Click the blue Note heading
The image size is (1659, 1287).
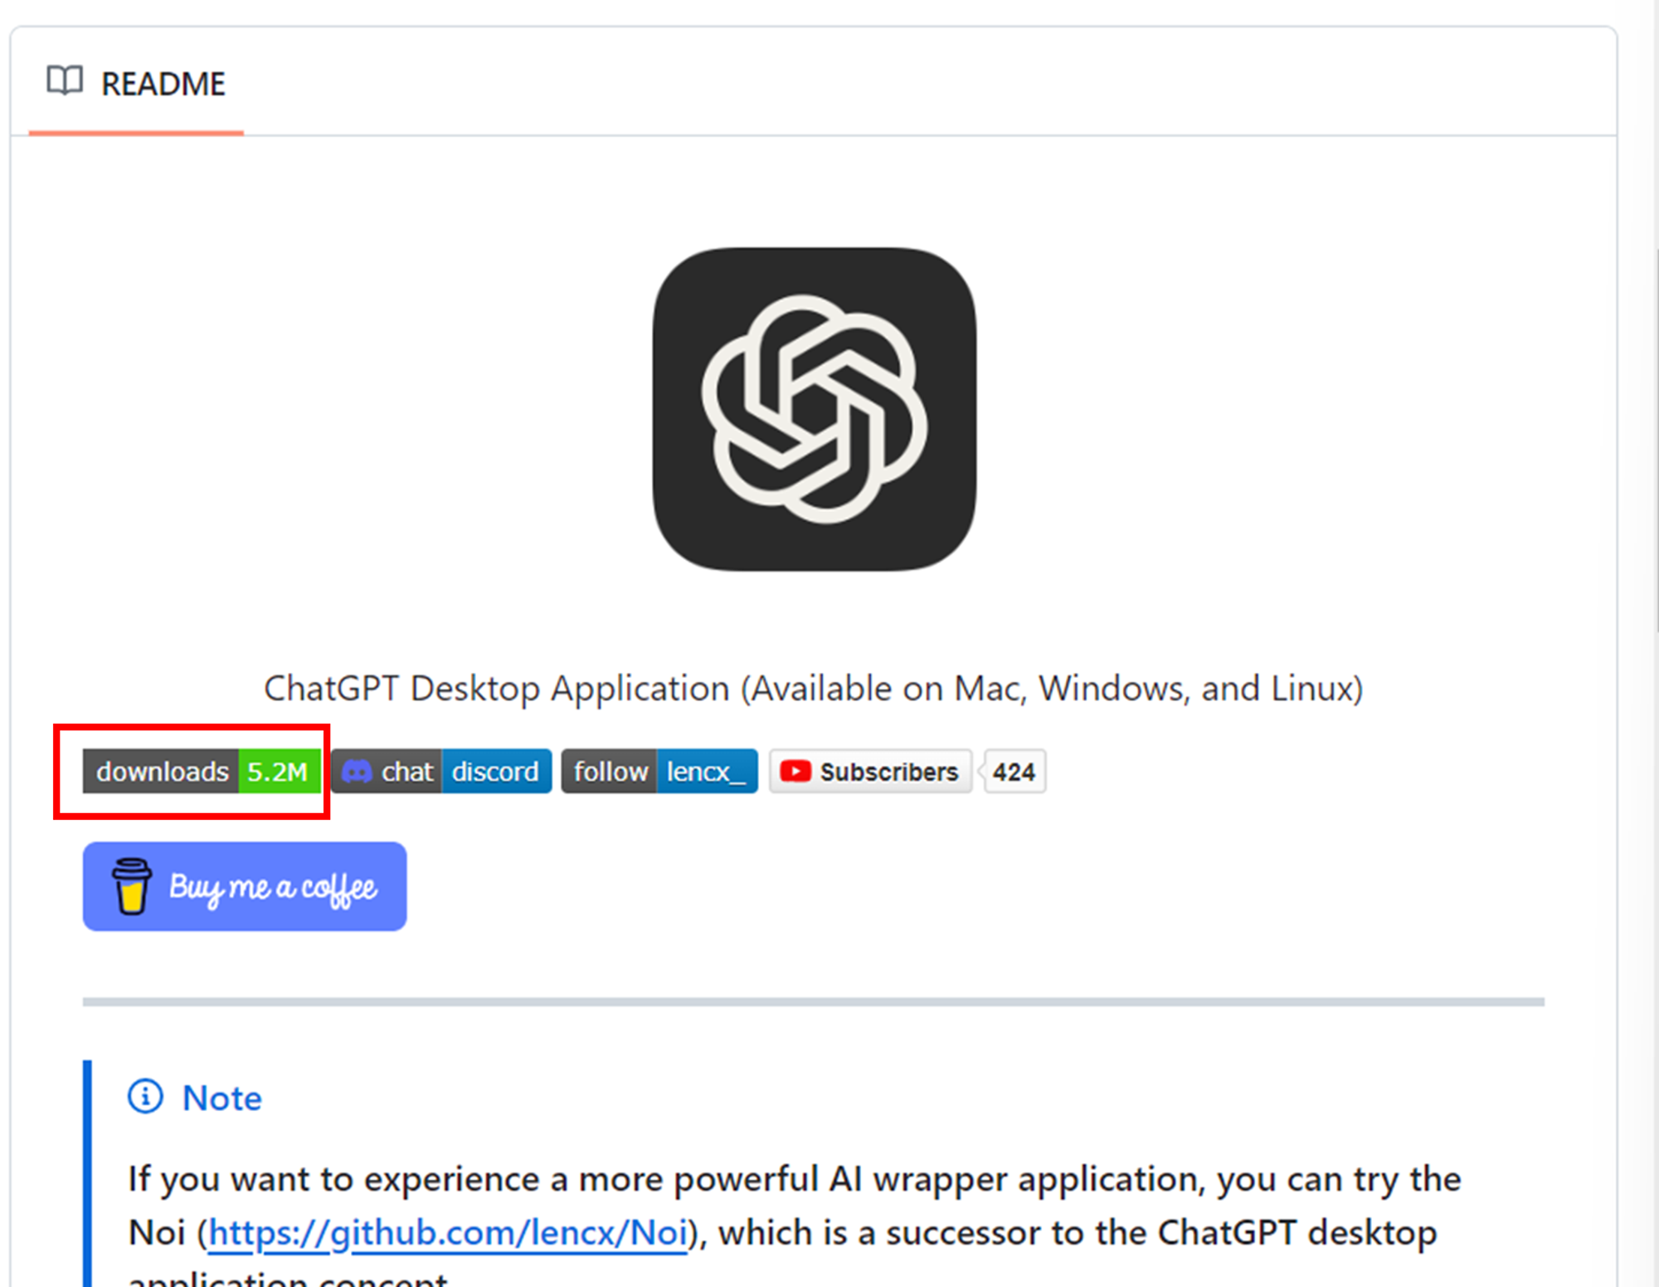coord(221,1098)
